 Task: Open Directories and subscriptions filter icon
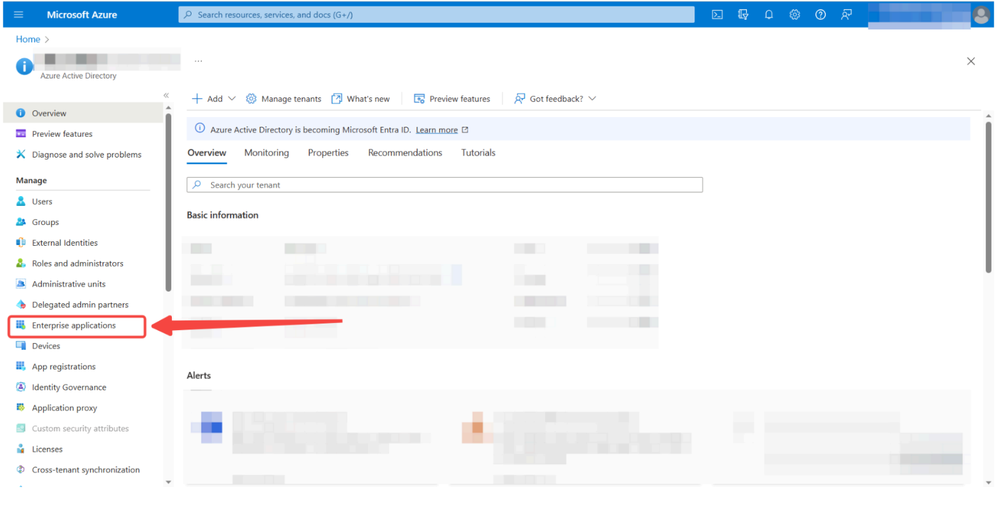click(743, 14)
